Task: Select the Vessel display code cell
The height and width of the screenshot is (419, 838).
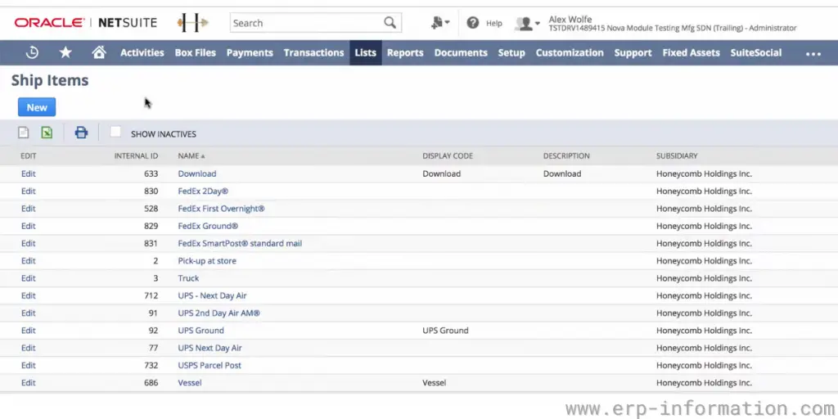Action: [x=434, y=383]
